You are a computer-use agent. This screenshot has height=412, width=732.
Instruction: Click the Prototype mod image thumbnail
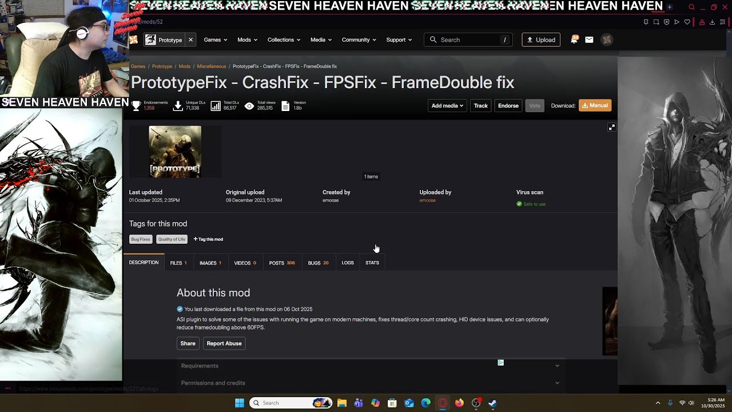pos(175,152)
